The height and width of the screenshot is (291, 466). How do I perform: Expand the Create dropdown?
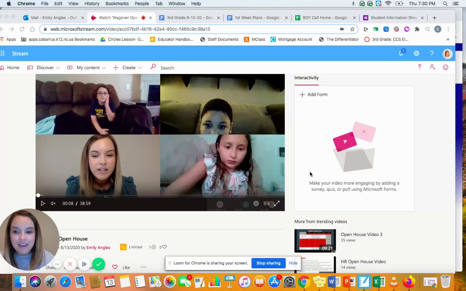(127, 68)
